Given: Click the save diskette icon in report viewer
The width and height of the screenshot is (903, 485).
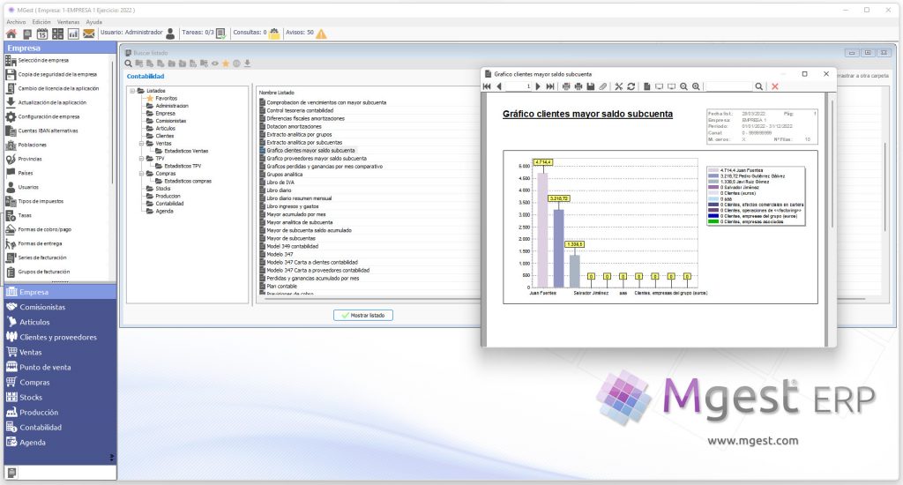Looking at the screenshot, I should coord(590,86).
